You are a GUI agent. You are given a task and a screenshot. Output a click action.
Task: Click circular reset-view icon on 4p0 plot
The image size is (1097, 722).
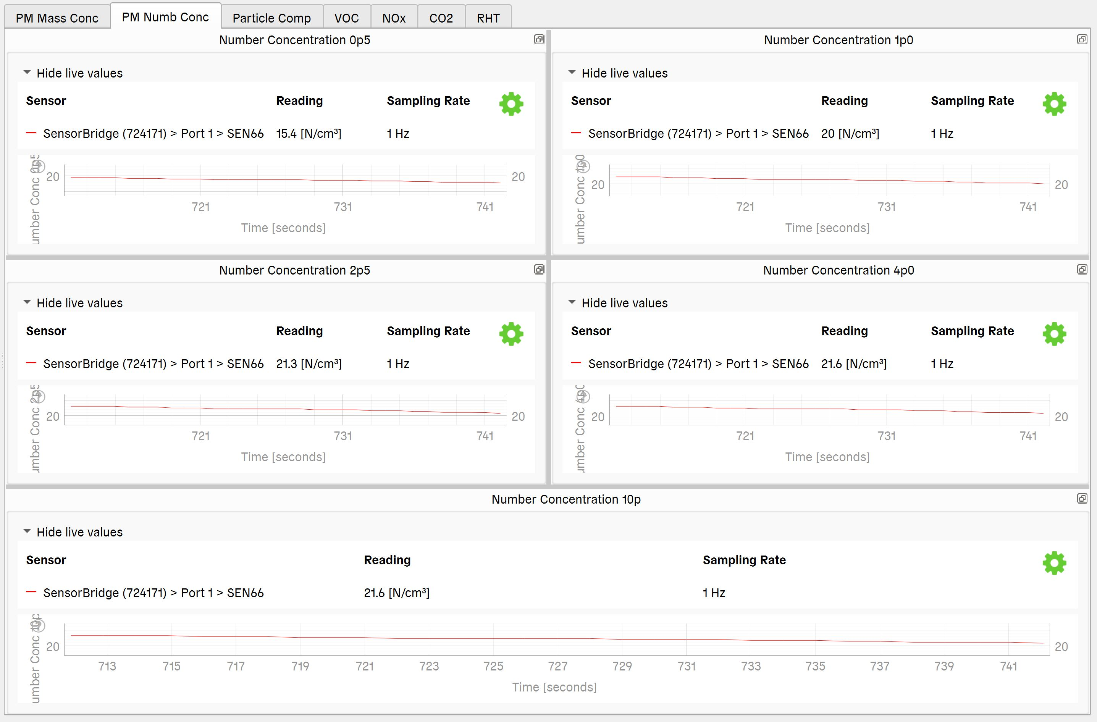tap(583, 396)
